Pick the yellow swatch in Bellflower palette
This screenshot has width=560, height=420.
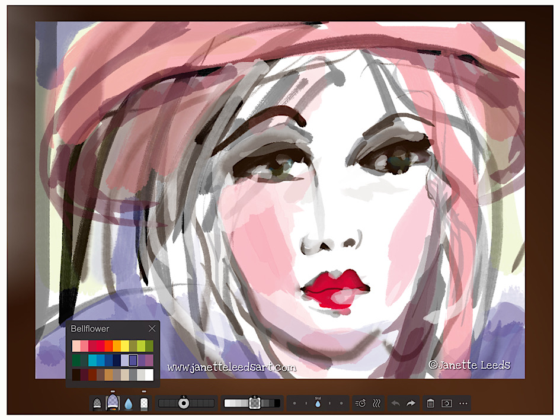pos(125,345)
